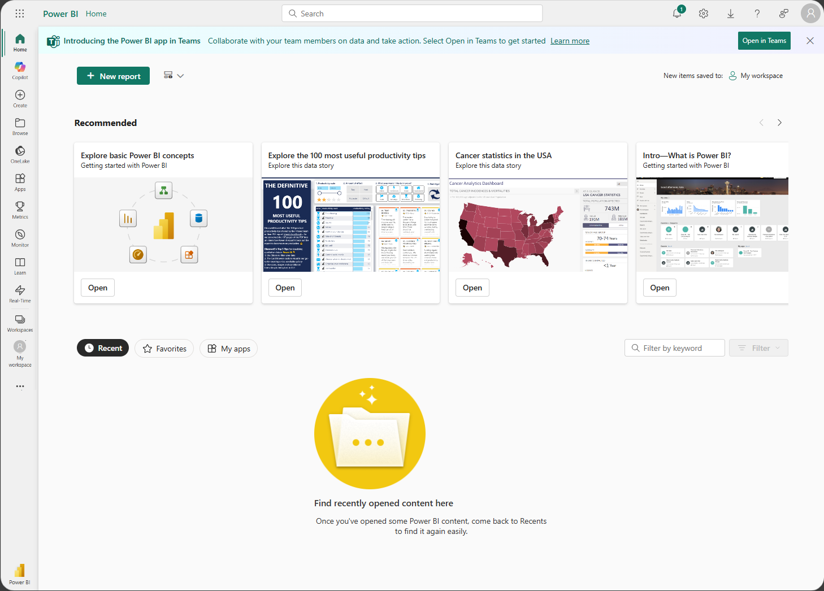This screenshot has height=591, width=824.
Task: Open Create in the left navigation
Action: click(20, 98)
